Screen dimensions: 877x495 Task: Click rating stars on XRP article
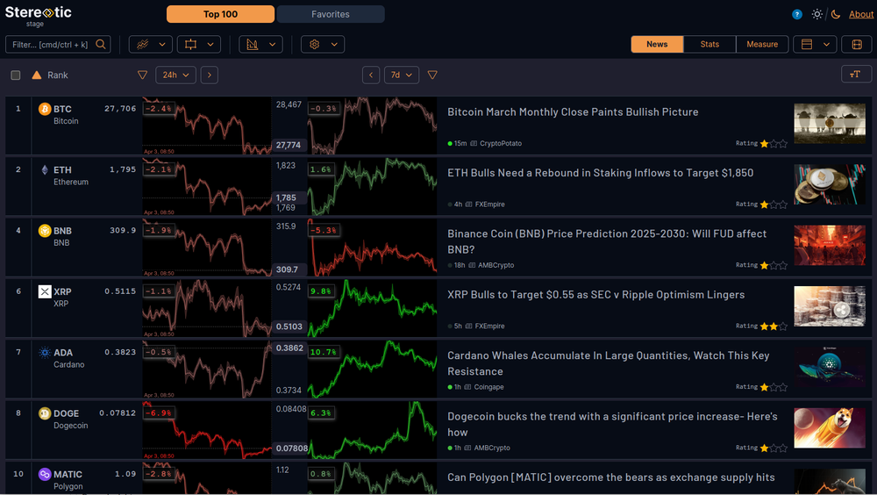774,326
